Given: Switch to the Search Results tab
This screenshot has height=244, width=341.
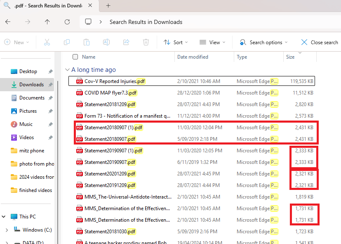Looking at the screenshot, I should [x=45, y=6].
